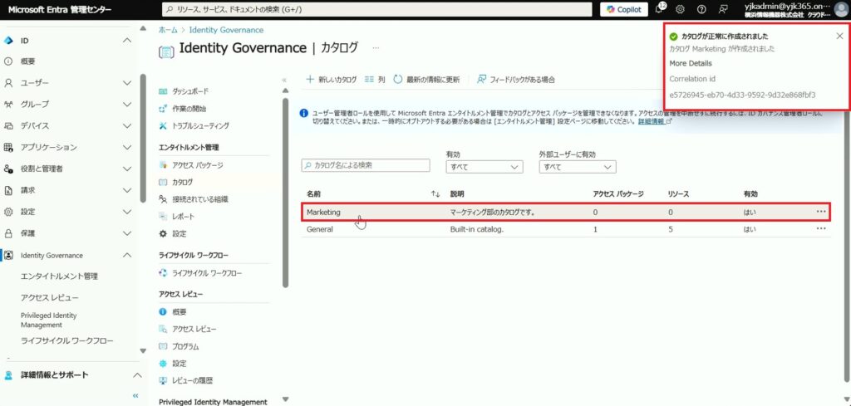Image resolution: width=851 pixels, height=406 pixels.
Task: Open Privileged Identity Management in the sidebar
Action: 49,320
